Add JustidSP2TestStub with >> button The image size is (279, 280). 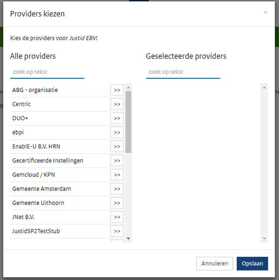point(117,231)
